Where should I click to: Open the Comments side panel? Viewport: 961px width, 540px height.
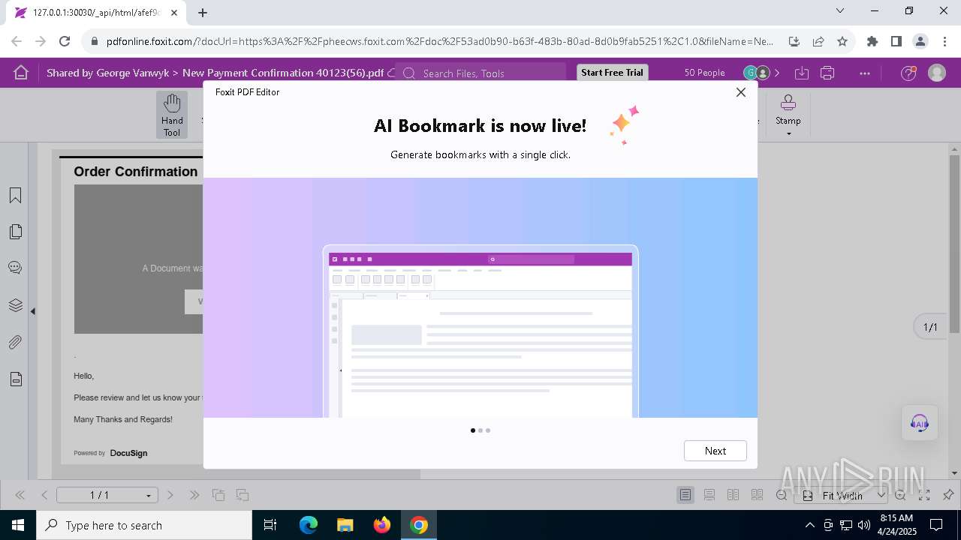[15, 268]
